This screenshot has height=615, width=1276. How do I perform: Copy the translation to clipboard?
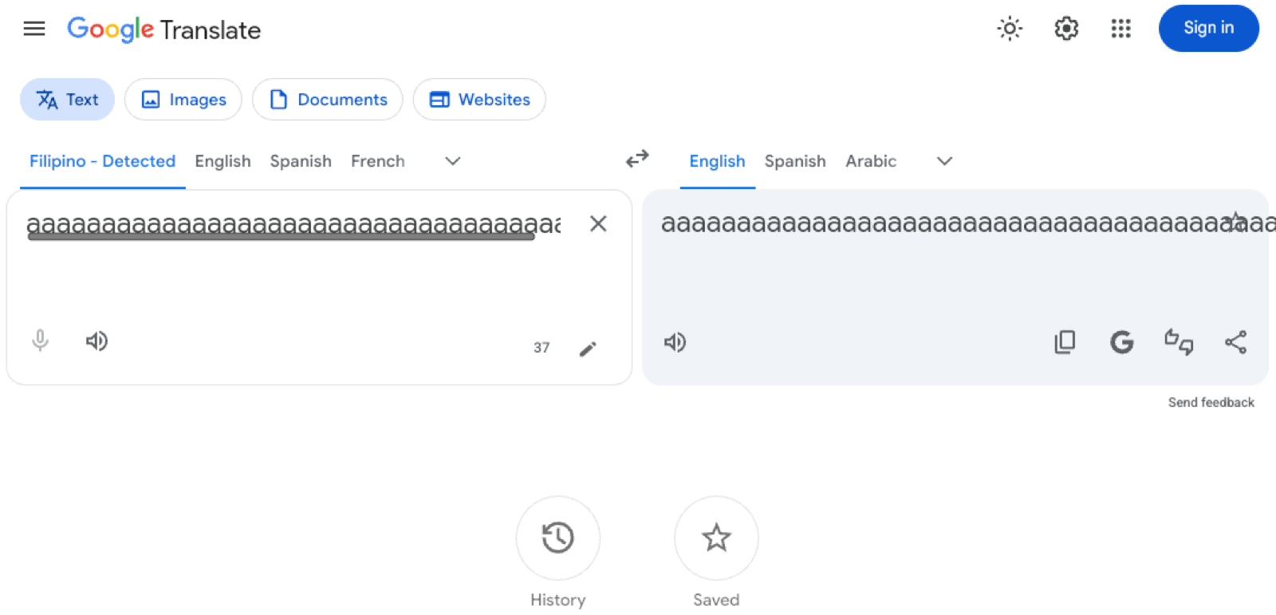[1065, 342]
